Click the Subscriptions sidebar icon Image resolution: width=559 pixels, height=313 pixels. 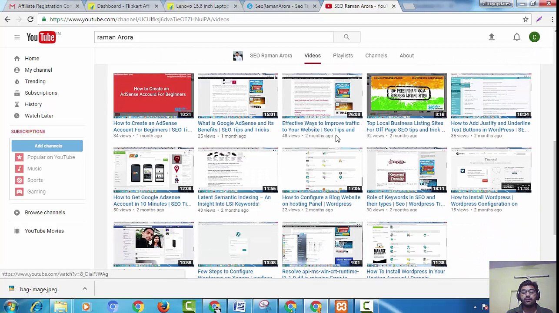click(x=17, y=93)
